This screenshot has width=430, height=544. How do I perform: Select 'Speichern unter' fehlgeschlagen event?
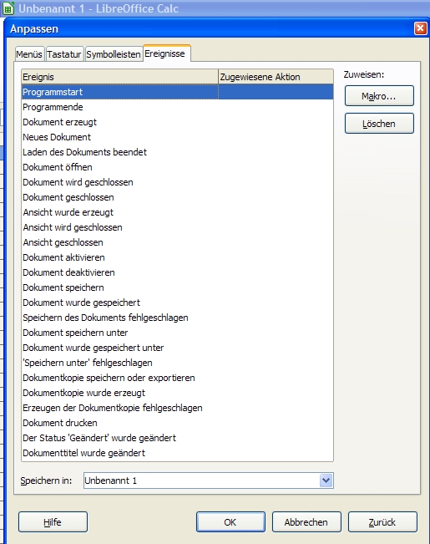[177, 363]
